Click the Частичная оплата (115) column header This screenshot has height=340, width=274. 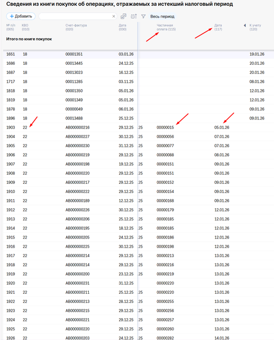tap(166, 27)
